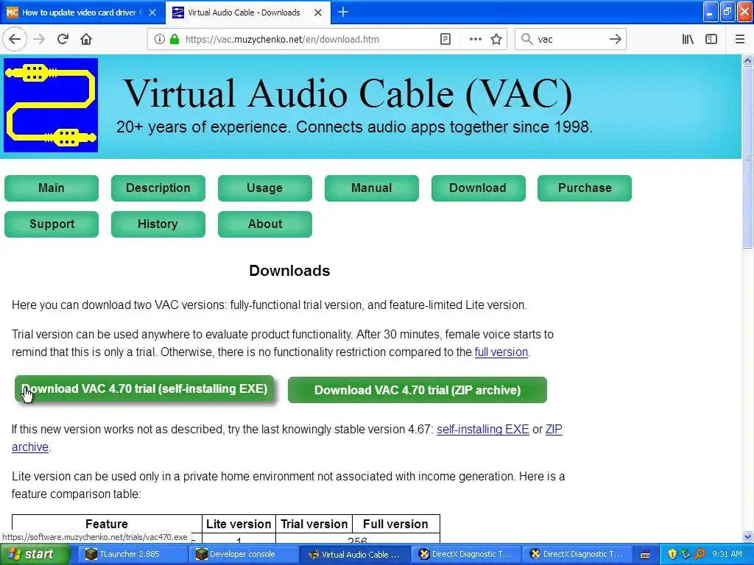Screen dimensions: 754x565
Task: Click the page scrollbar down arrow
Action: pos(747,536)
